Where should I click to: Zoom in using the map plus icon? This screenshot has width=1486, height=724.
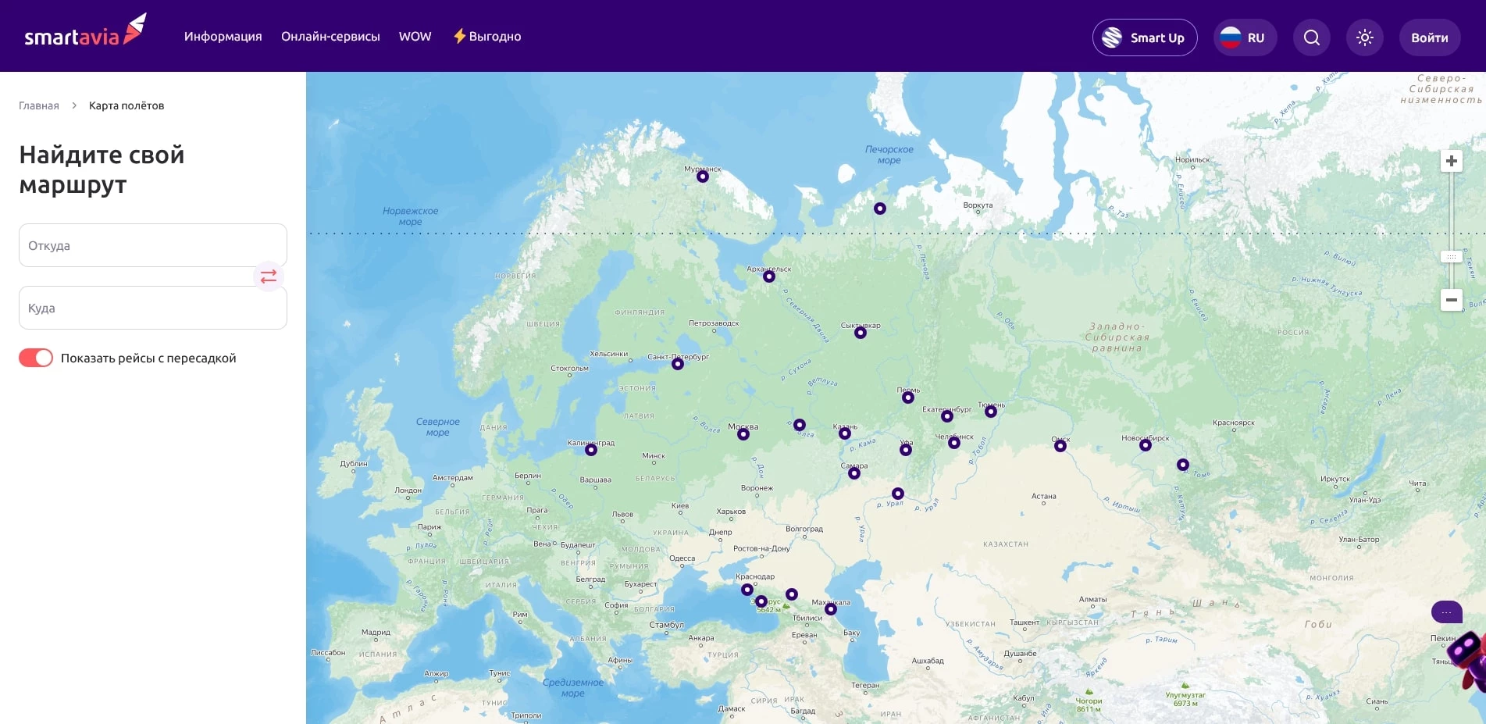point(1451,160)
